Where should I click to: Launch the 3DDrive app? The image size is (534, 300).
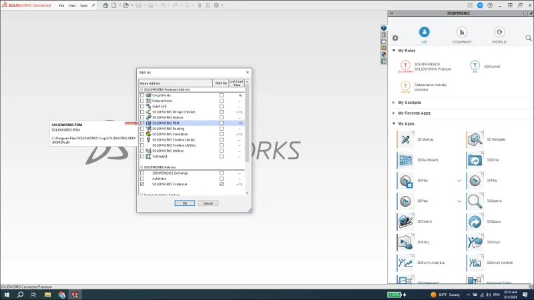[x=475, y=160]
